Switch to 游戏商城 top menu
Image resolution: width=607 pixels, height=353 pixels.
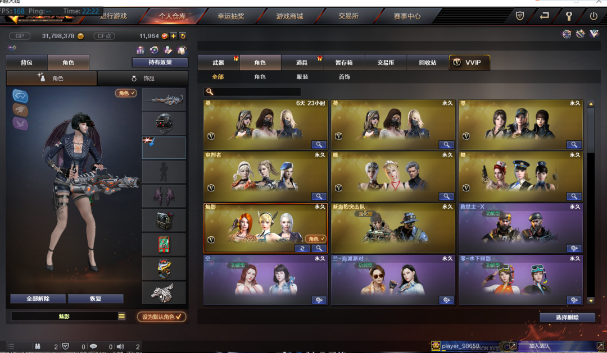click(x=289, y=16)
